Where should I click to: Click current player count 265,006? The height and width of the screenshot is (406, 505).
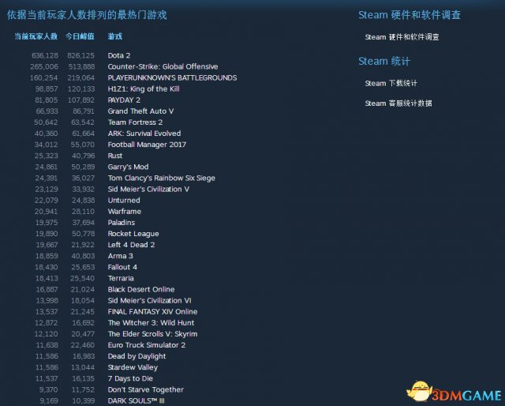click(44, 66)
